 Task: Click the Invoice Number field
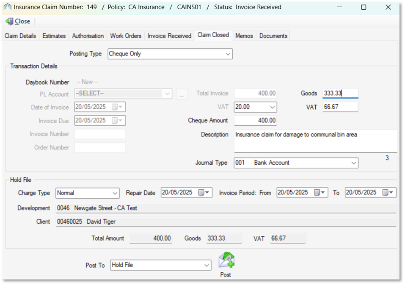point(100,134)
